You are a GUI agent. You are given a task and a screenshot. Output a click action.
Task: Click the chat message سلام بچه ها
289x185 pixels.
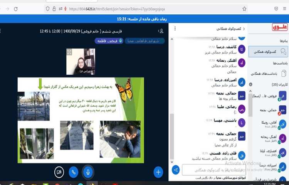[228, 99]
